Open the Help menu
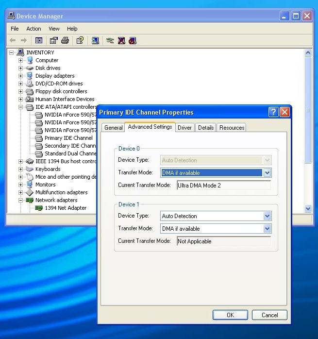318x339 pixels. (72, 29)
